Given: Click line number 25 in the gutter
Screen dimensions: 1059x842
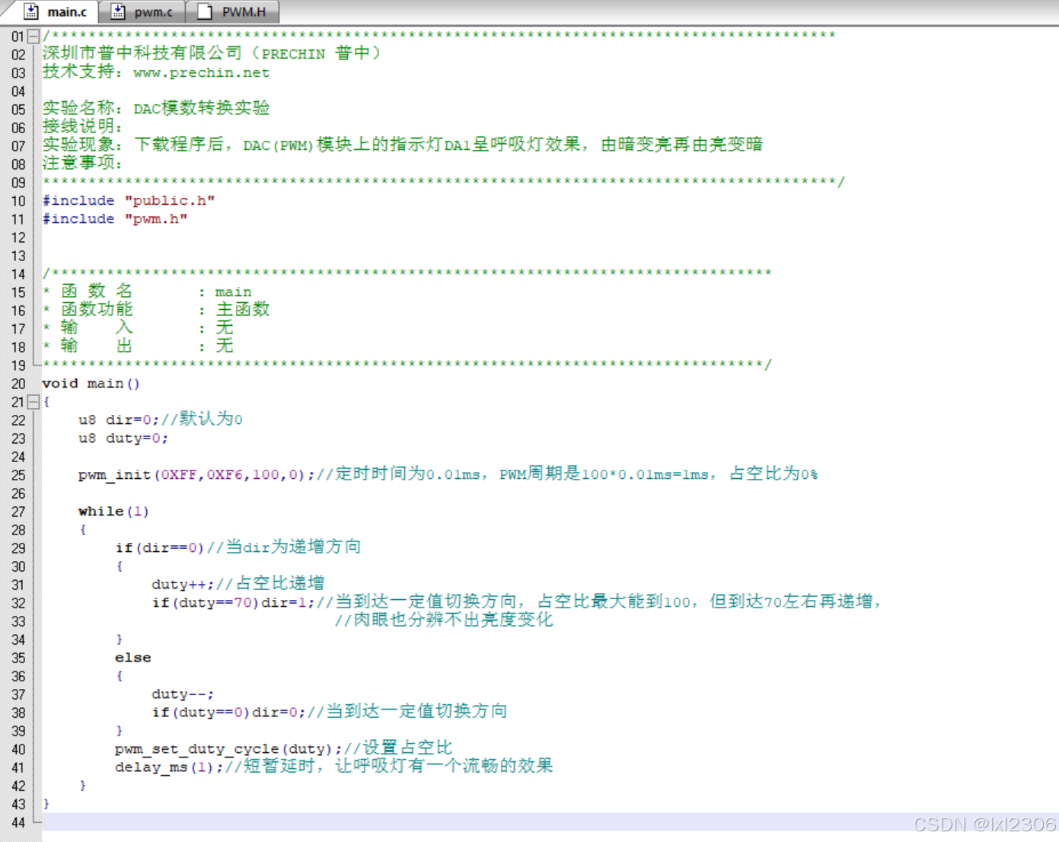Looking at the screenshot, I should pyautogui.click(x=18, y=475).
